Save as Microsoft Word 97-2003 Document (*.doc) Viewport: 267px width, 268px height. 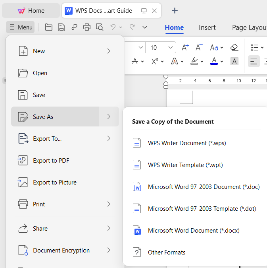click(196, 186)
